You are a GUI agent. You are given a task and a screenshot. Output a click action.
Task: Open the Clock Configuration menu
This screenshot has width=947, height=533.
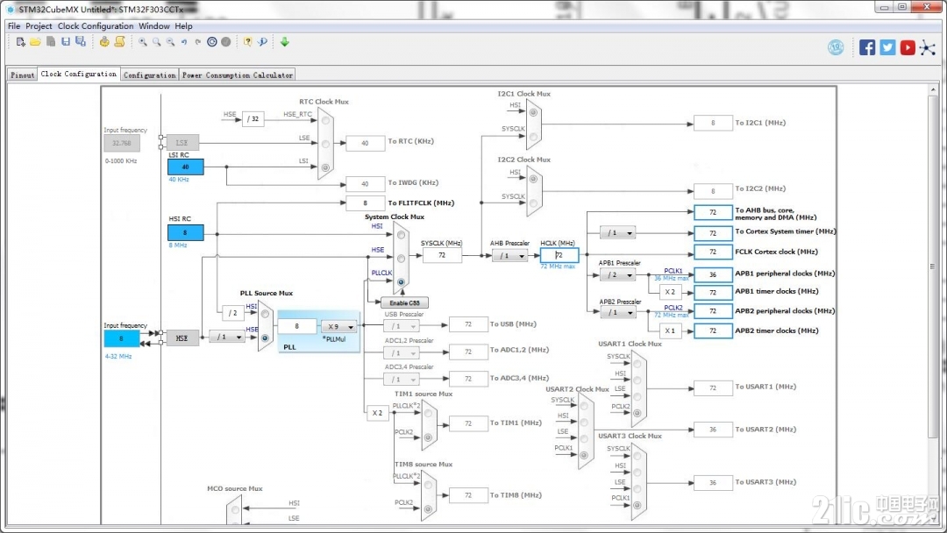[x=96, y=26]
